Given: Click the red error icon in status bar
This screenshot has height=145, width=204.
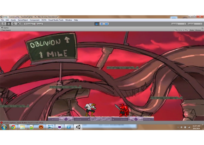Looking at the screenshot, I should point(1,123).
